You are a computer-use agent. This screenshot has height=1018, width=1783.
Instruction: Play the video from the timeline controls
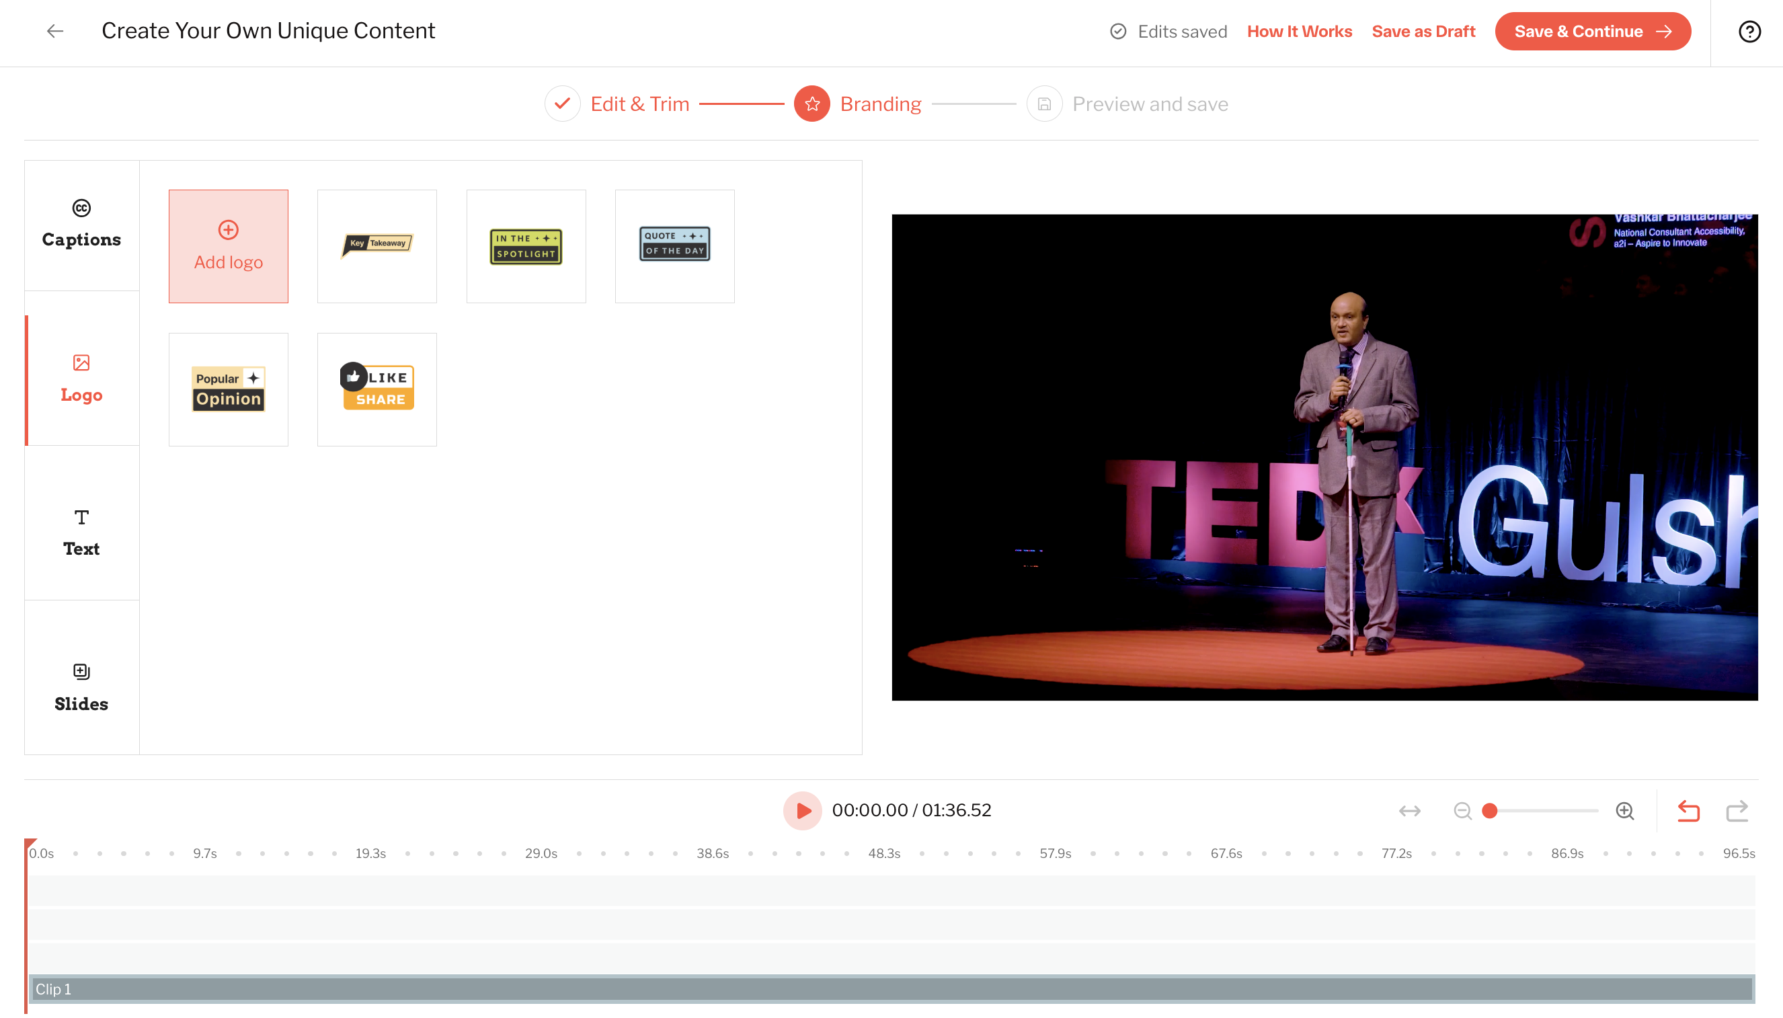pos(802,810)
